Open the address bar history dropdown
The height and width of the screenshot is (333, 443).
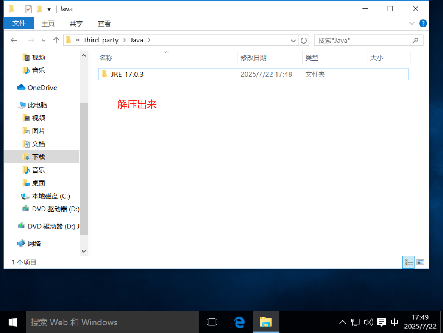tap(293, 41)
